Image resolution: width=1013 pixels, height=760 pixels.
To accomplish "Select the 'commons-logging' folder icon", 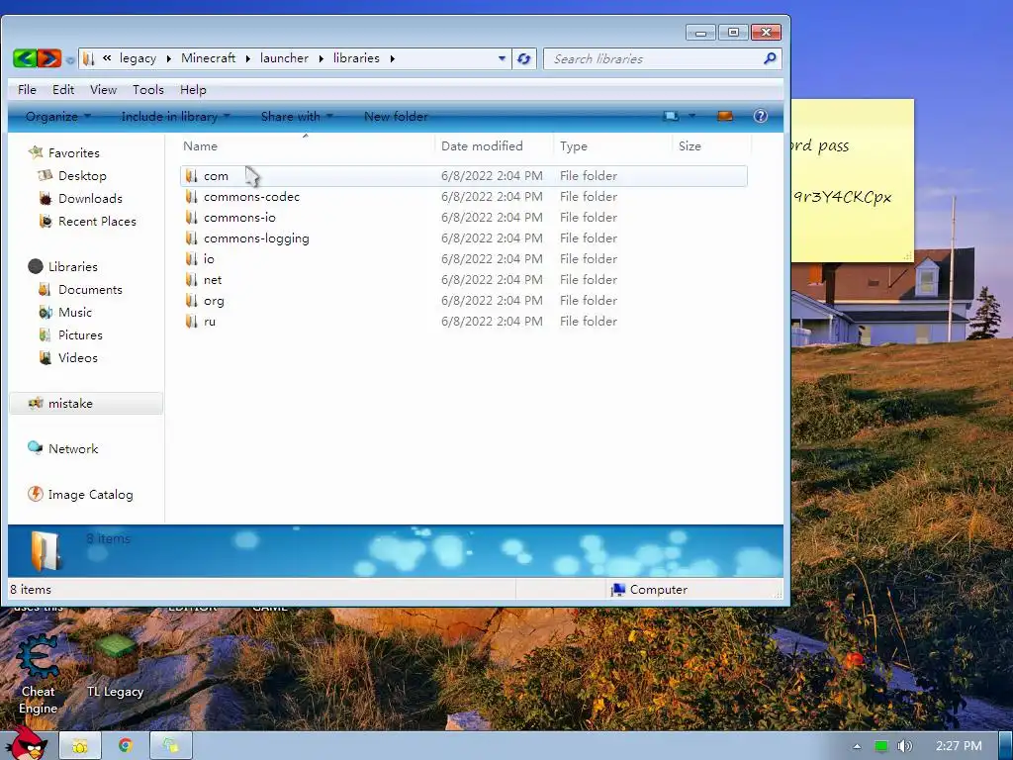I will tap(191, 237).
